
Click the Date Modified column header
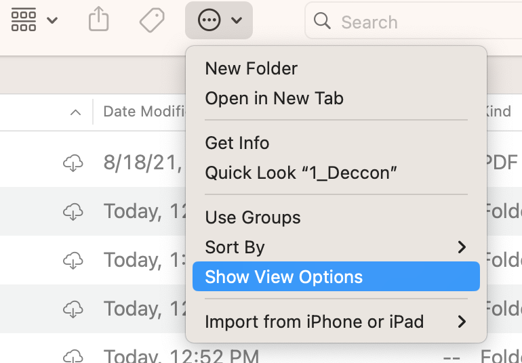[x=142, y=112]
